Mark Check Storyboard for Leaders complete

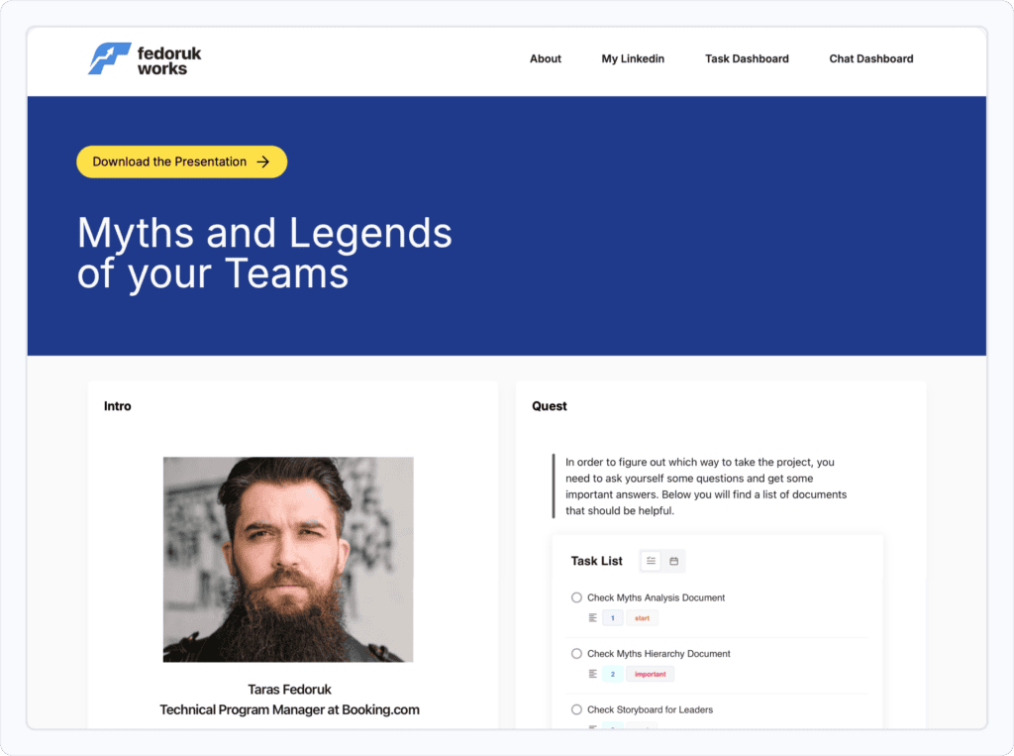(x=576, y=709)
